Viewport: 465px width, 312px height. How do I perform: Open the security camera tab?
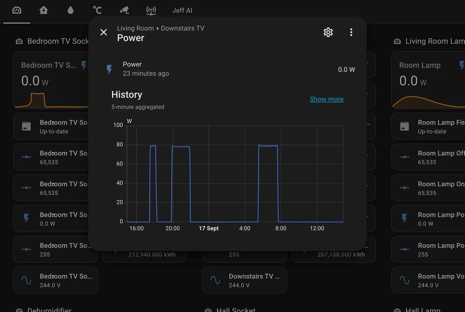point(124,10)
